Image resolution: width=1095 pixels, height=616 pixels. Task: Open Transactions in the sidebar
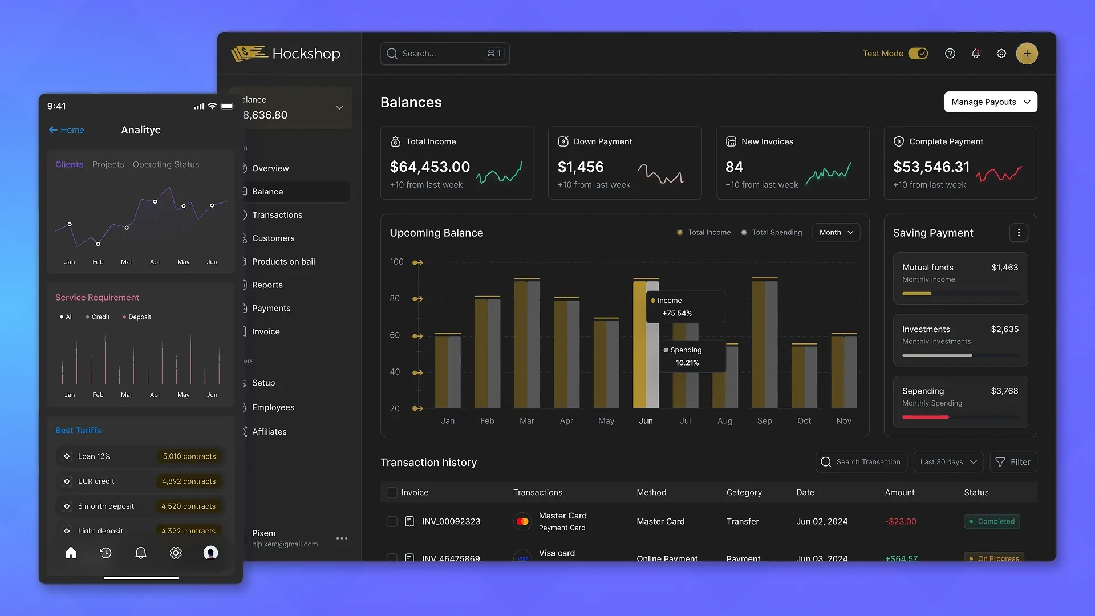pyautogui.click(x=277, y=215)
